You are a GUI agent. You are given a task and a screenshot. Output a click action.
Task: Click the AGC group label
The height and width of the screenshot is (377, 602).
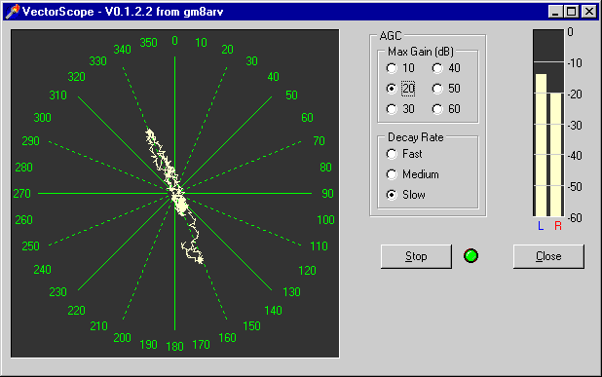[391, 36]
